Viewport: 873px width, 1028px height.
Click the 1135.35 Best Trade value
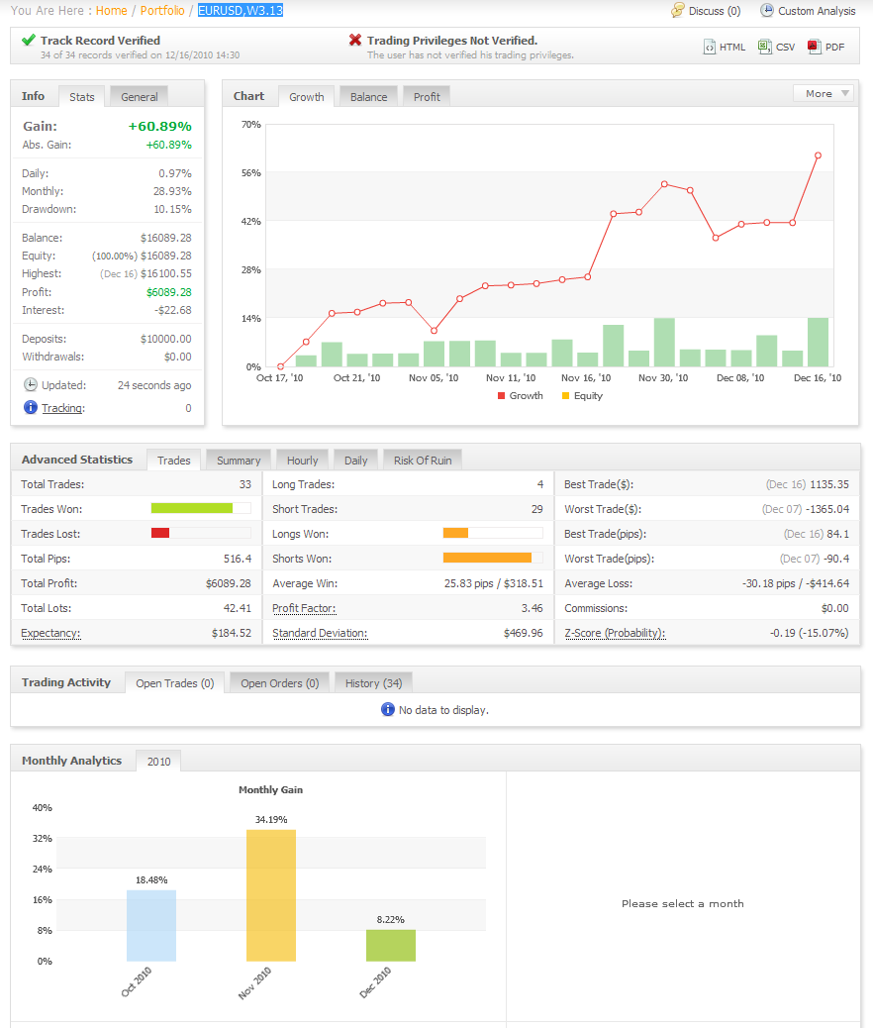tap(829, 484)
